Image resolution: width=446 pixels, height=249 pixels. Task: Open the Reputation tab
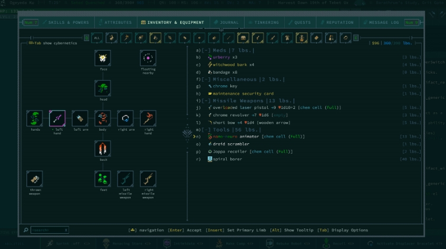[337, 23]
